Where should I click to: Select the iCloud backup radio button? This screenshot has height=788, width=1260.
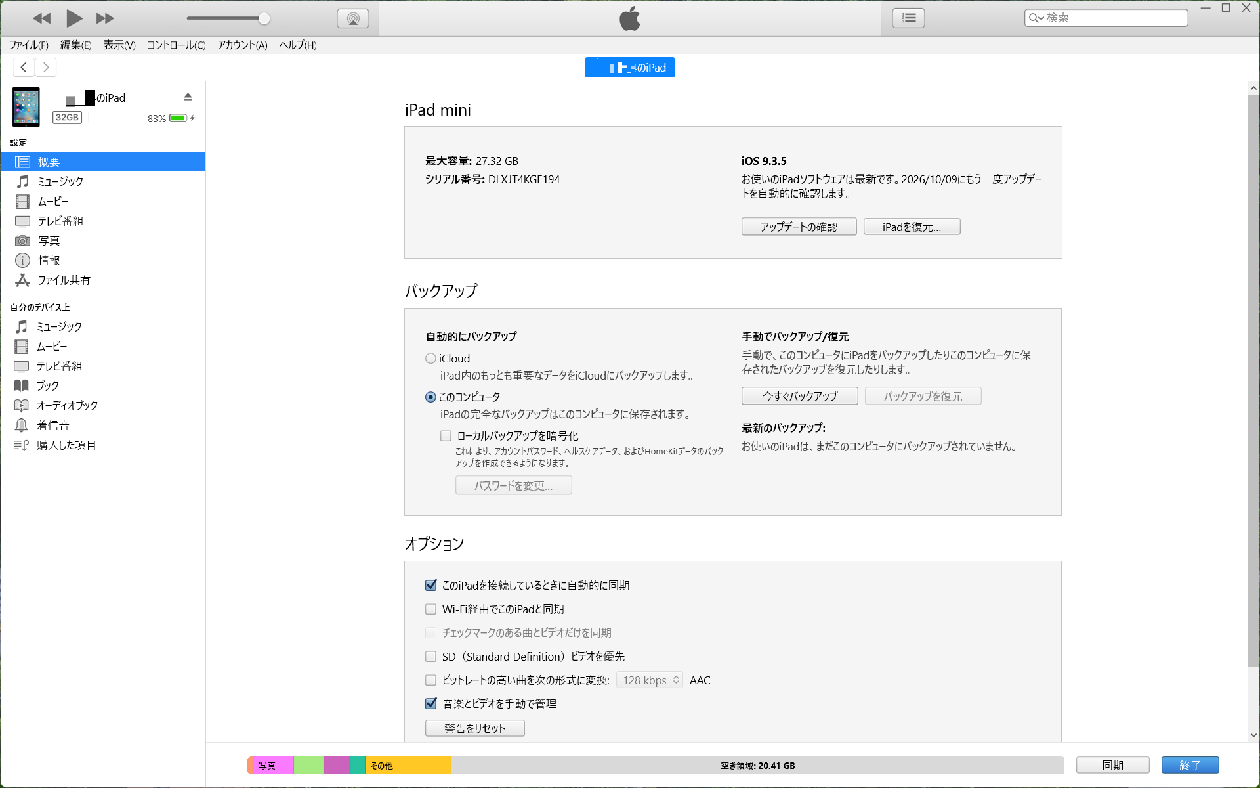click(430, 359)
